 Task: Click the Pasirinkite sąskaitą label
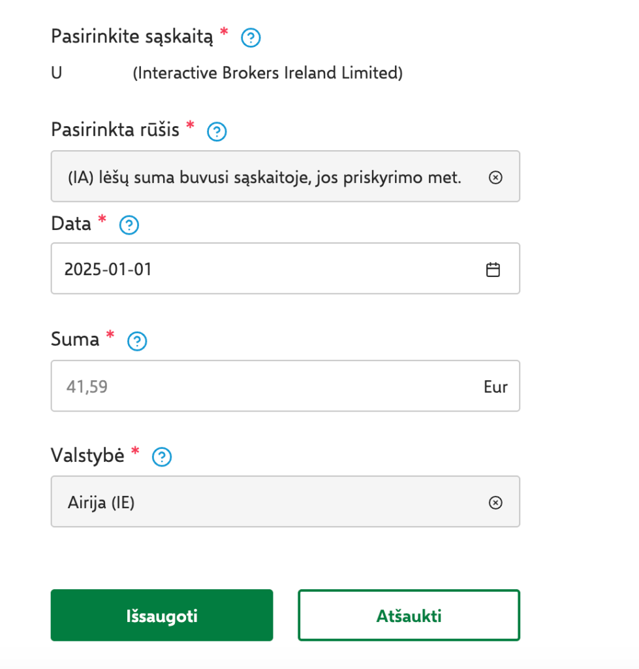coord(132,37)
